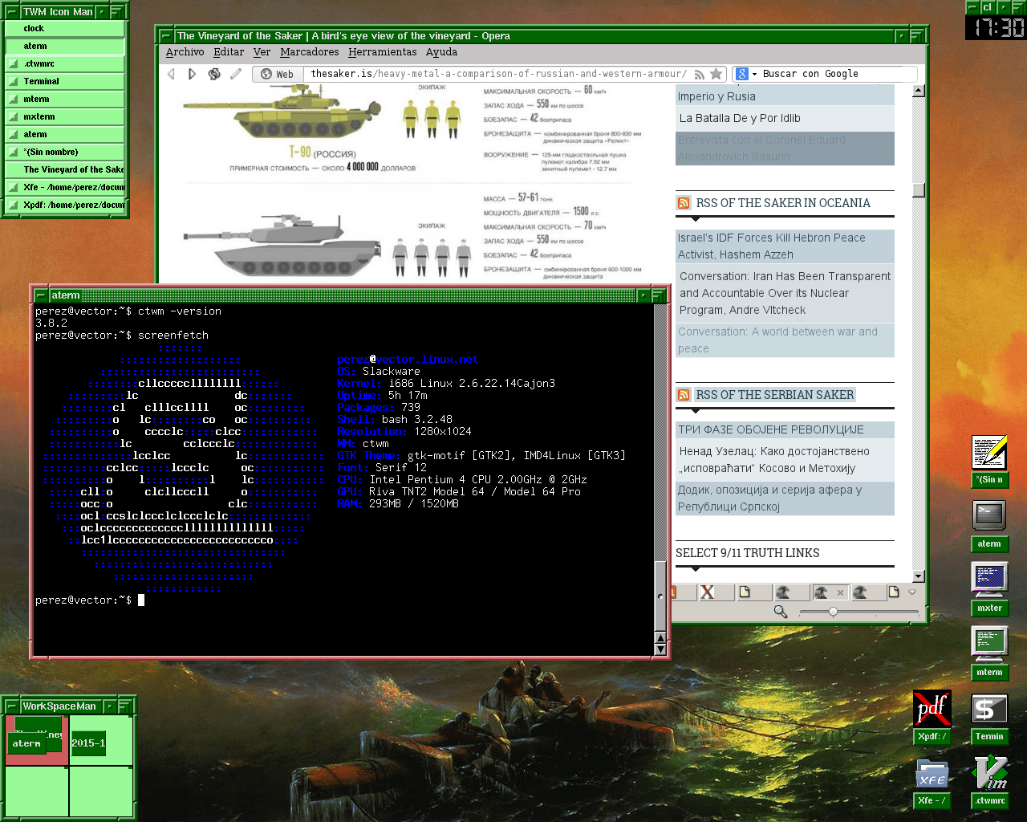Open Conversation: A world between war link
The height and width of the screenshot is (822, 1027).
coord(777,340)
